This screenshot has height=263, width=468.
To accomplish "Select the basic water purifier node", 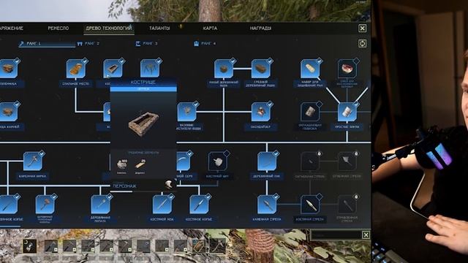I will pos(187,112).
